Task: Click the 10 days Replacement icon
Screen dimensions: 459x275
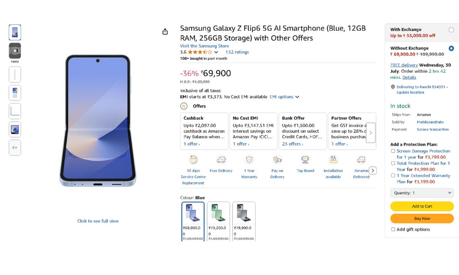Action: pos(193,160)
